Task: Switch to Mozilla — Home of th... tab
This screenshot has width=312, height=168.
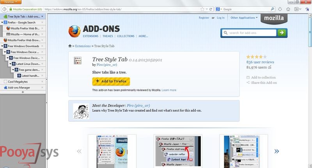Action: tap(24, 34)
